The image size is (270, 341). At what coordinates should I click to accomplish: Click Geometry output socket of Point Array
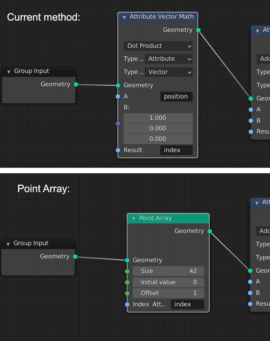pyautogui.click(x=210, y=231)
